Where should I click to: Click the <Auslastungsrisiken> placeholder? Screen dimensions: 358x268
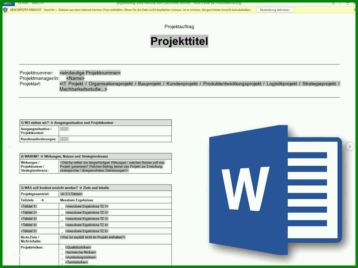click(81, 257)
